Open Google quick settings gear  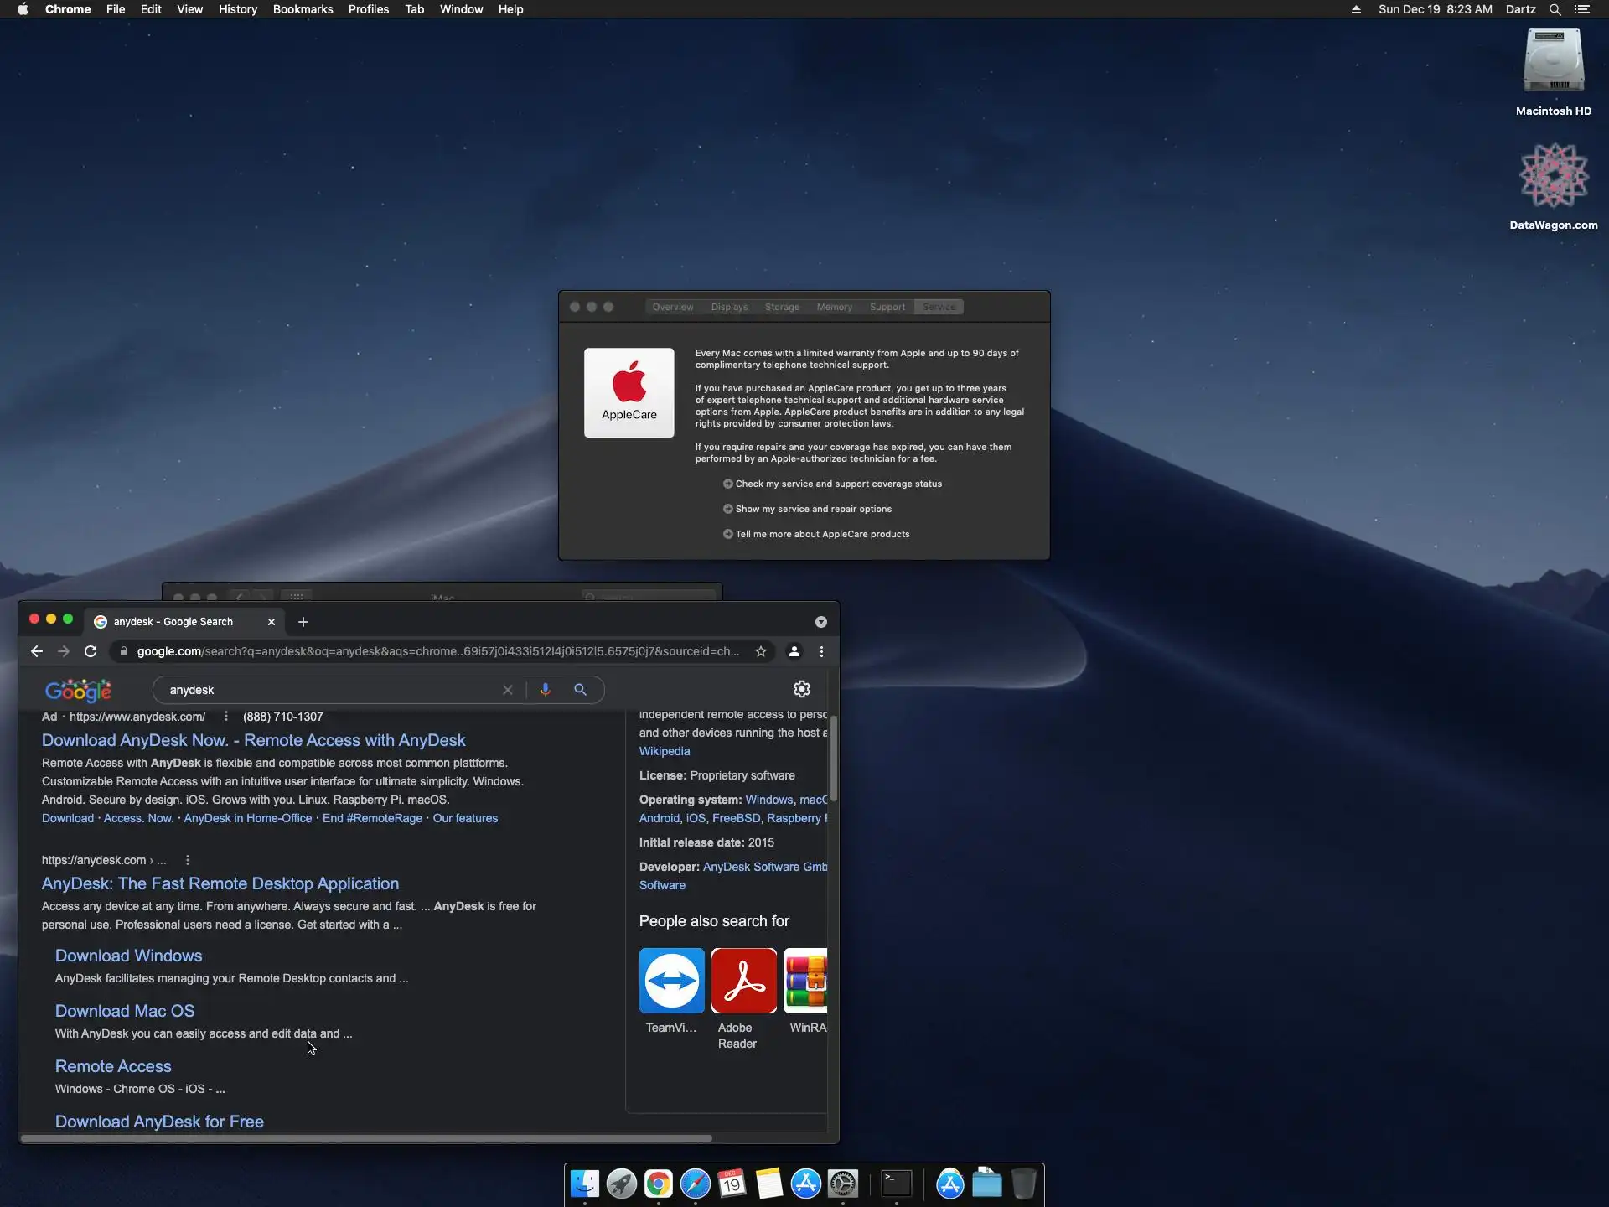coord(801,689)
